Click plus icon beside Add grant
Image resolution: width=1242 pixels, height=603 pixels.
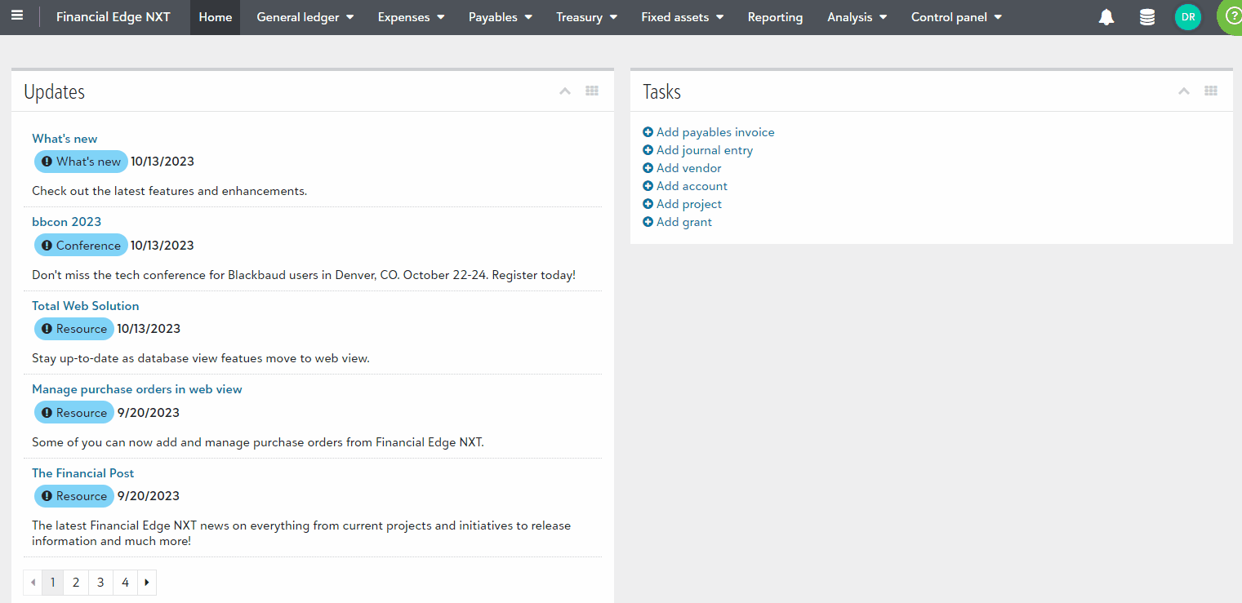(x=648, y=222)
